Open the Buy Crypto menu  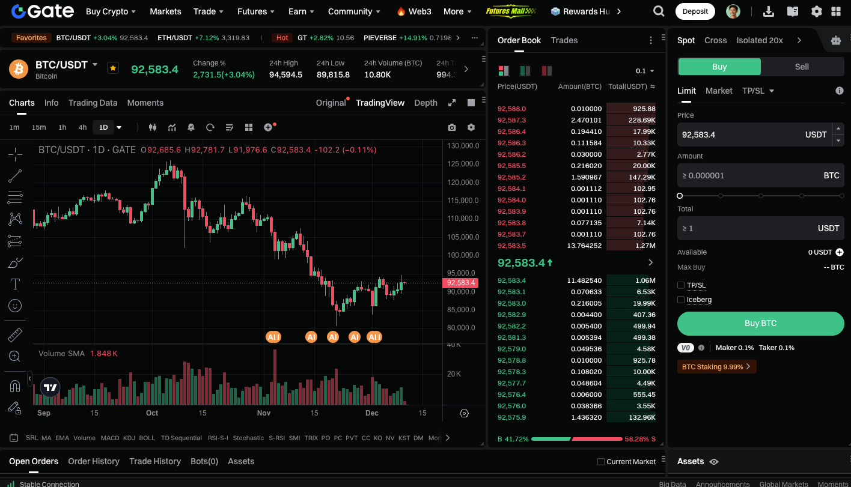click(111, 11)
